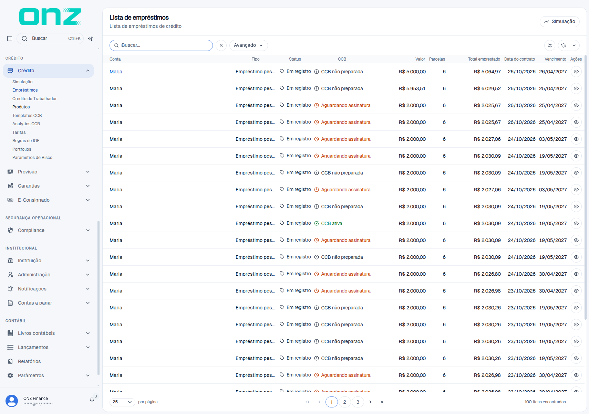Open the table filter settings icon
The image size is (589, 414).
550,45
